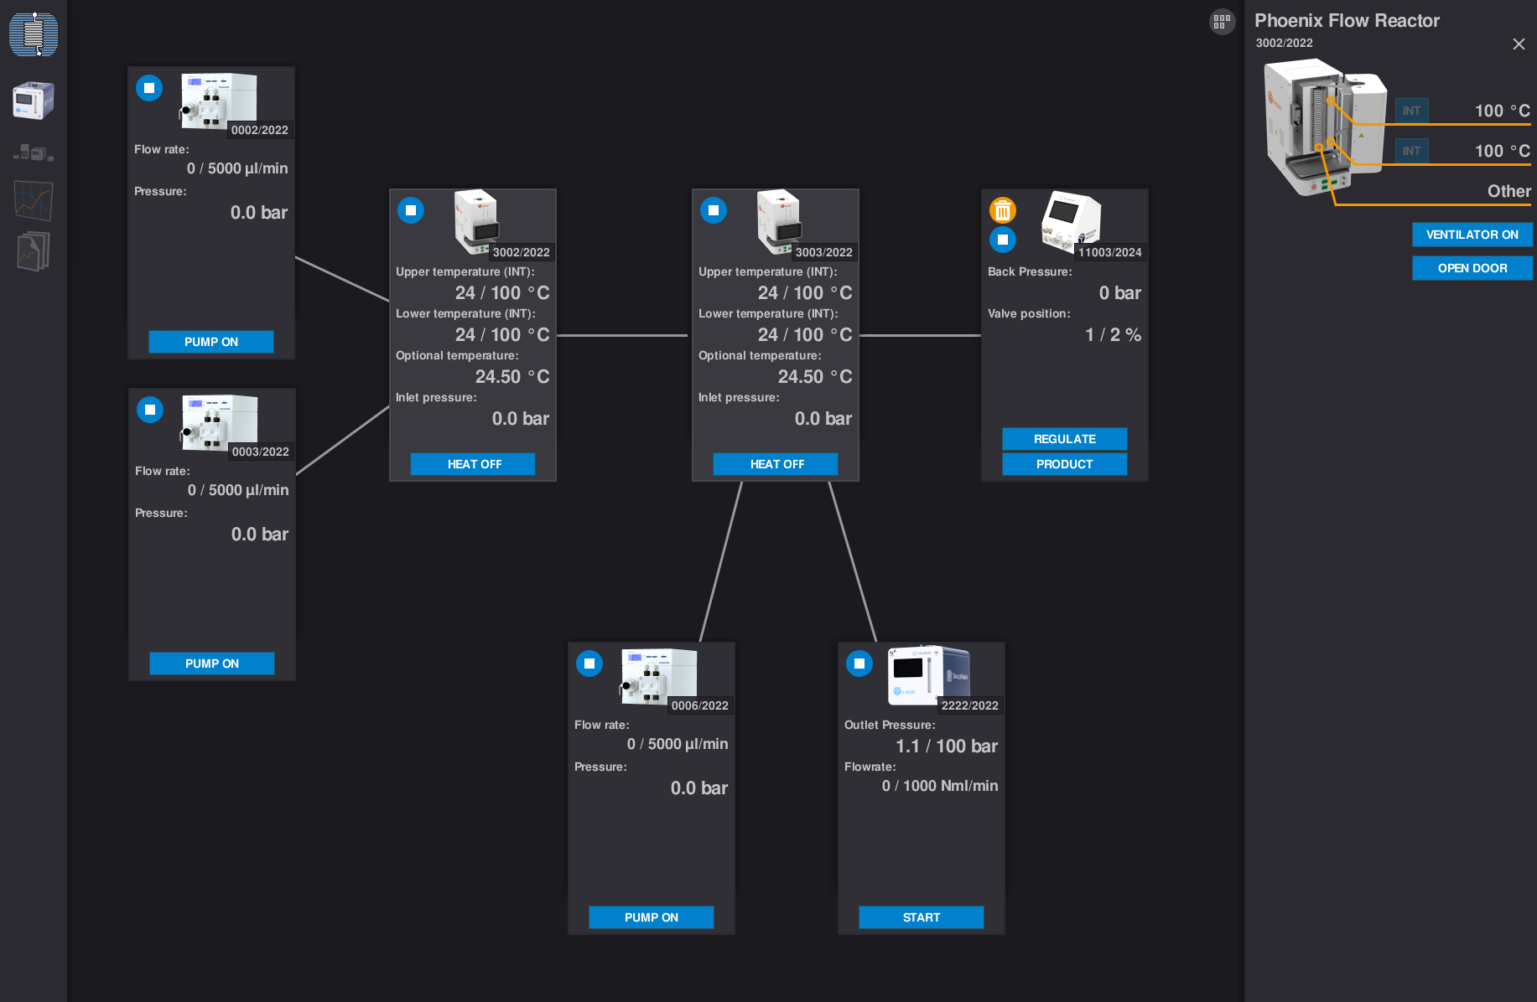Start the gas module 2222/2022
1537x1002 pixels.
[x=921, y=917]
